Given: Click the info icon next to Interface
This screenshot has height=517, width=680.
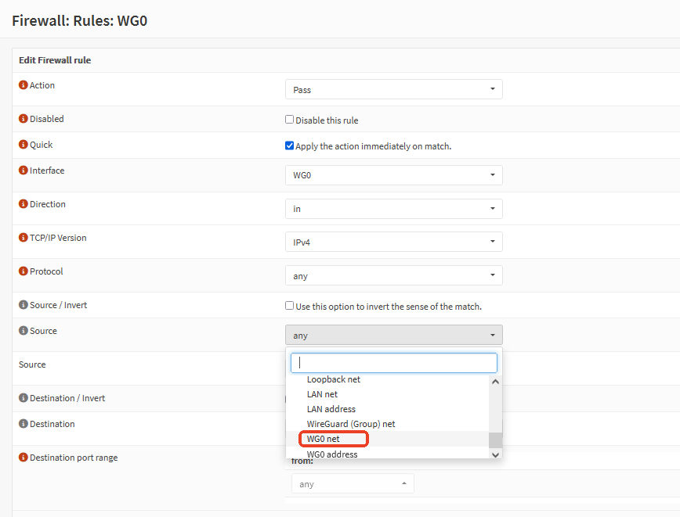Looking at the screenshot, I should (24, 171).
